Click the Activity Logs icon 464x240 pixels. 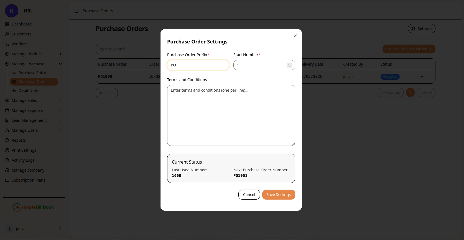click(7, 160)
